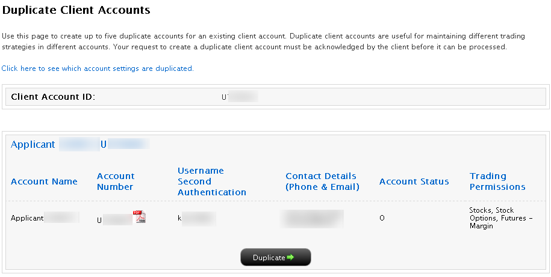This screenshot has width=551, height=277.
Task: Click the Trading Permissions column header
Action: pyautogui.click(x=497, y=181)
